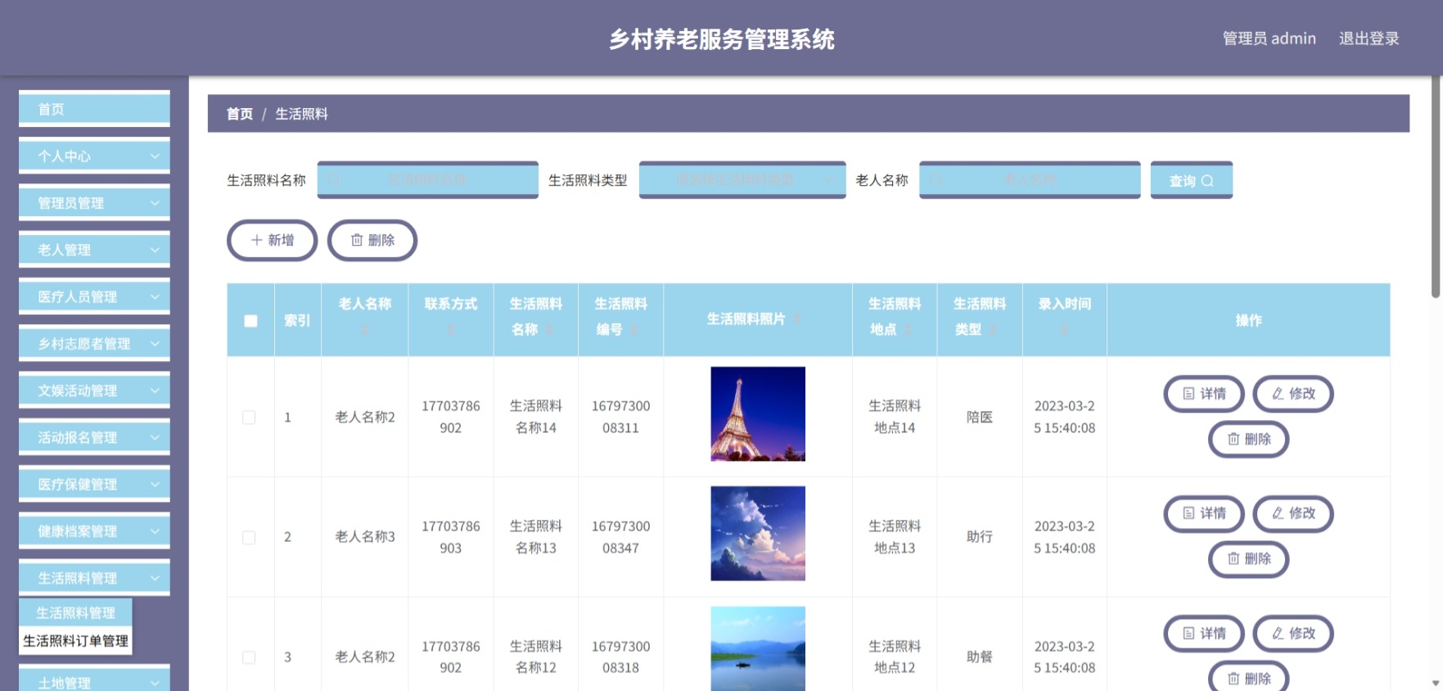The height and width of the screenshot is (691, 1443).
Task: Click 退出登录 to log out
Action: click(1369, 38)
